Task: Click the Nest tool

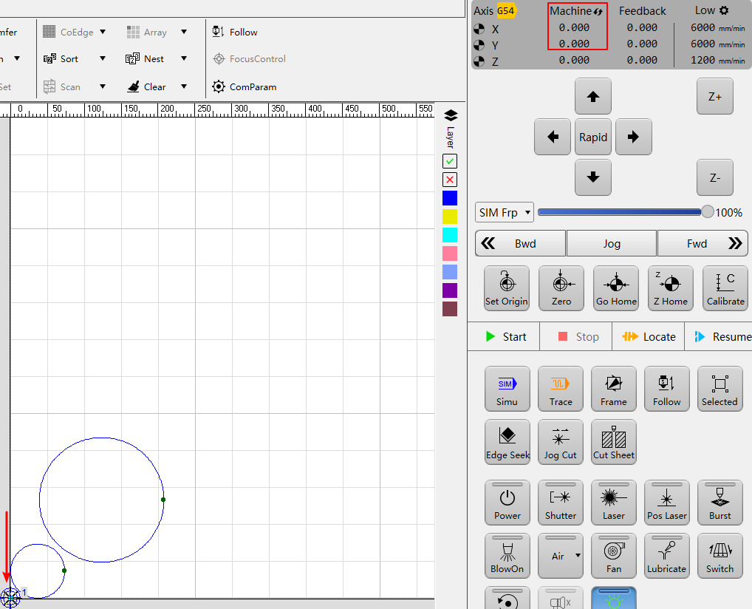Action: (x=144, y=59)
